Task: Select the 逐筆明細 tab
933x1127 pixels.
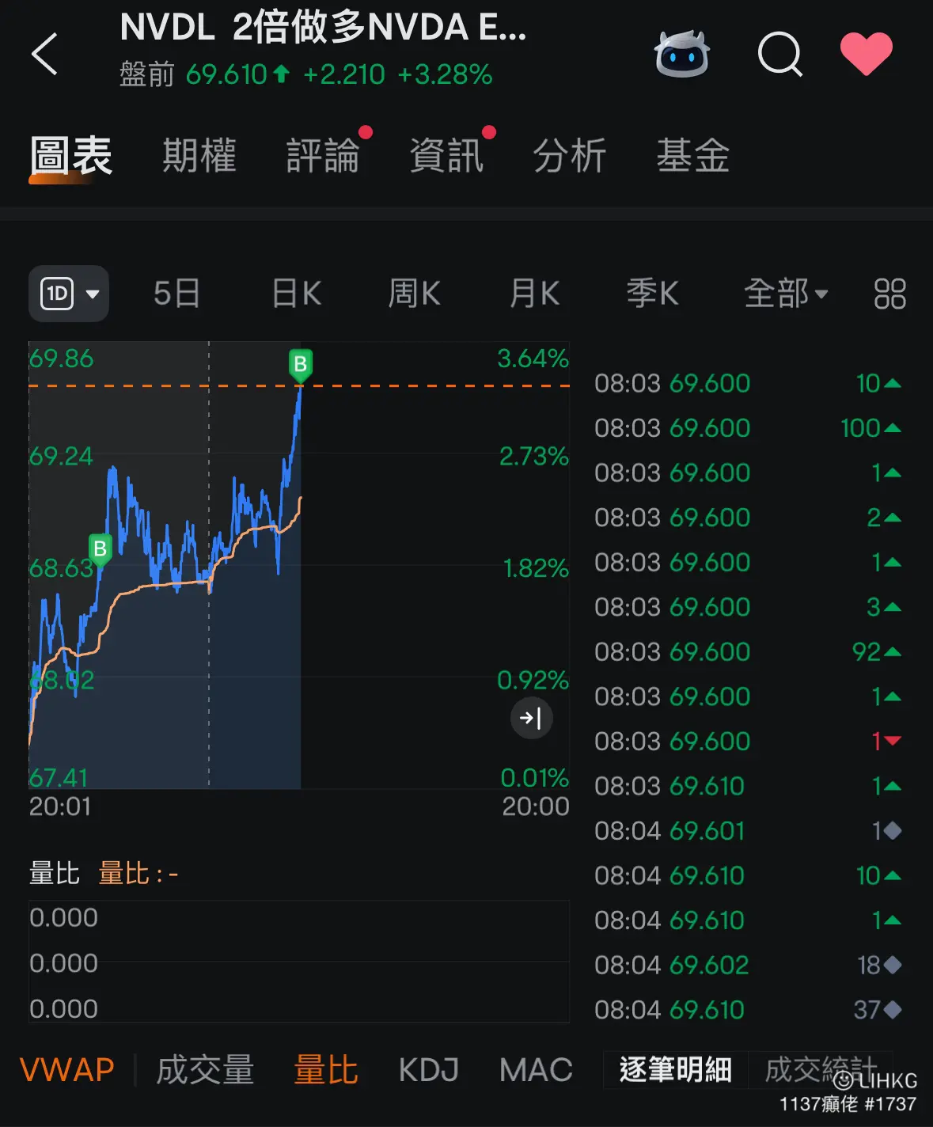Action: (676, 1070)
